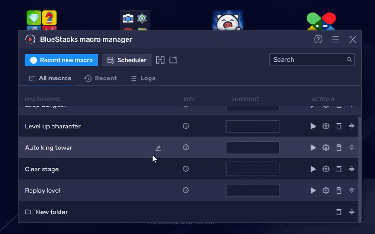This screenshot has width=375, height=234.
Task: Delete the Level up character macro
Action: click(x=338, y=126)
